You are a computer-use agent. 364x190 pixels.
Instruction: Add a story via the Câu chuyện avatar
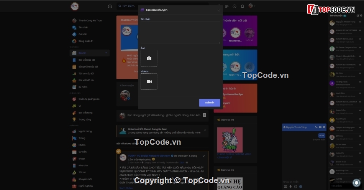tap(125, 95)
